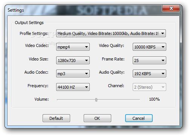Open the Video Quality 10000 KBPS dropdown
Image resolution: width=190 pixels, height=136 pixels.
click(149, 47)
